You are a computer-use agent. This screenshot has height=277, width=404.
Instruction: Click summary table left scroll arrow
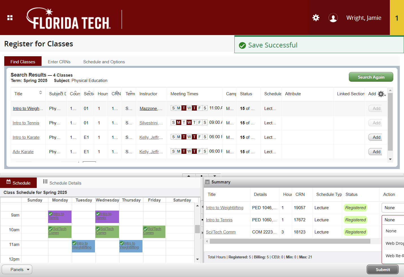pyautogui.click(x=207, y=241)
